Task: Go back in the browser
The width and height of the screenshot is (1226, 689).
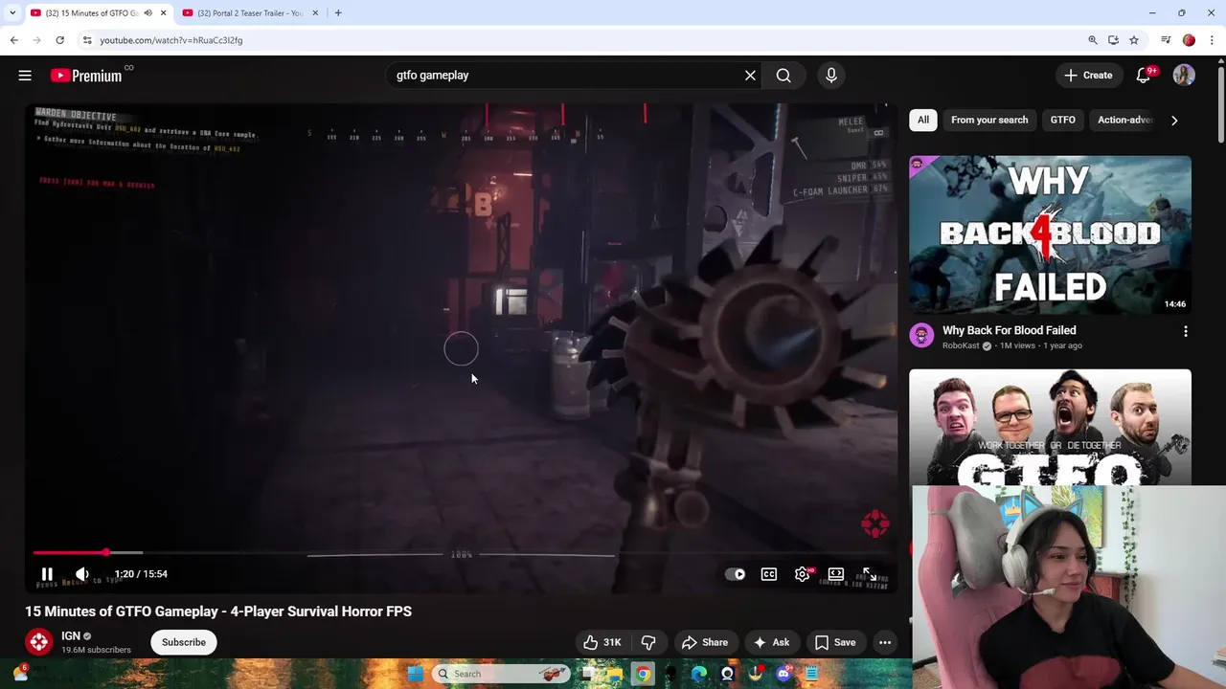Action: click(x=13, y=40)
